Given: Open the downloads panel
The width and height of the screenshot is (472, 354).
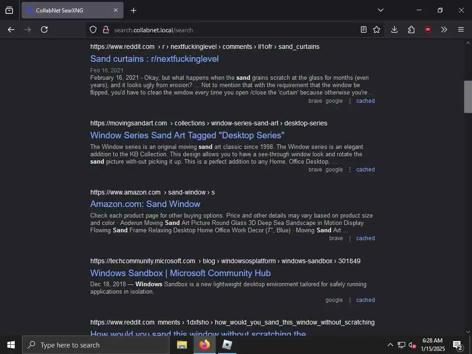Looking at the screenshot, I should click(395, 29).
